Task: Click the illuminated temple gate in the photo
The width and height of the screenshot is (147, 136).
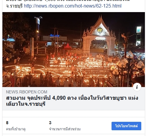Action: coord(99,35)
